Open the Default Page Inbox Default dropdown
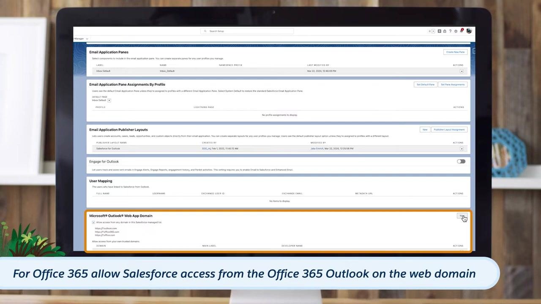The image size is (541, 304). tap(109, 100)
